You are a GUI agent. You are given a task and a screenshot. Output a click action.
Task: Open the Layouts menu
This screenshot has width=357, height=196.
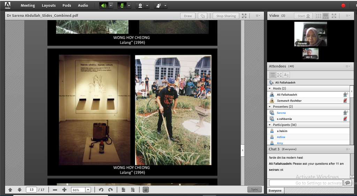pyautogui.click(x=49, y=6)
